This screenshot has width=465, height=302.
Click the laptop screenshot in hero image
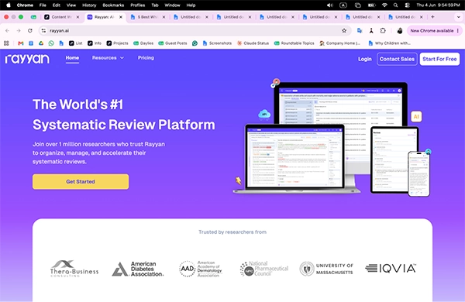click(295, 159)
